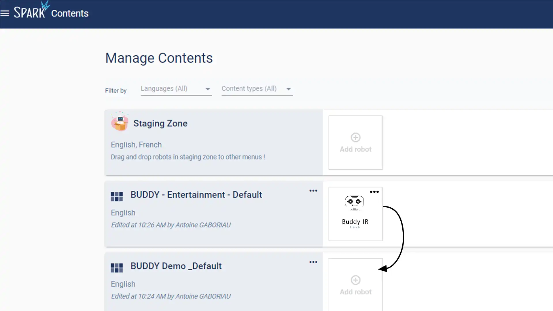Click the plus icon in Staging Zone Add robot
Viewport: 553px width, 311px height.
[x=355, y=137]
